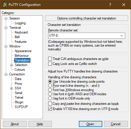The height and width of the screenshot is (129, 131).
Task: Disable VT100 line drawing in UTF-8 mode
Action: pyautogui.click(x=50, y=109)
